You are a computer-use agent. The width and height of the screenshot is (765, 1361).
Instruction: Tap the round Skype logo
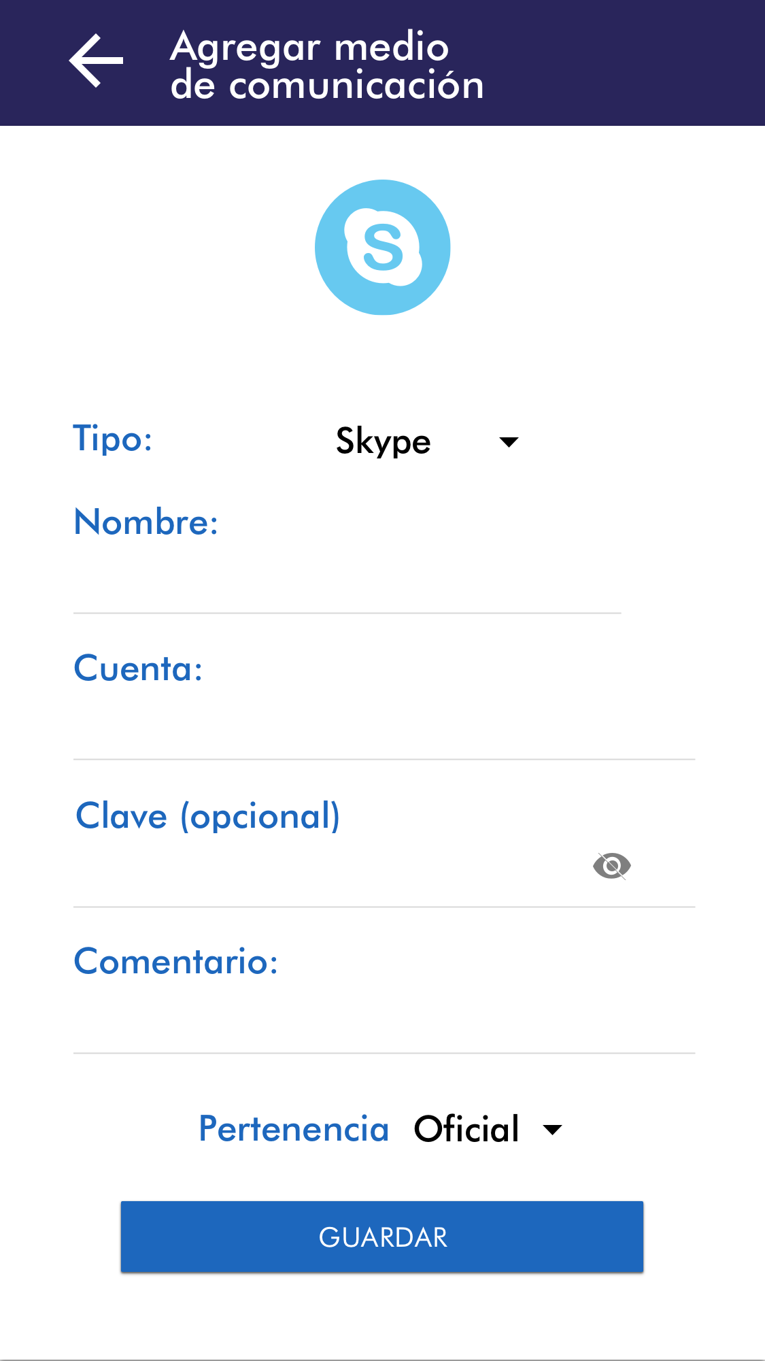pos(382,247)
